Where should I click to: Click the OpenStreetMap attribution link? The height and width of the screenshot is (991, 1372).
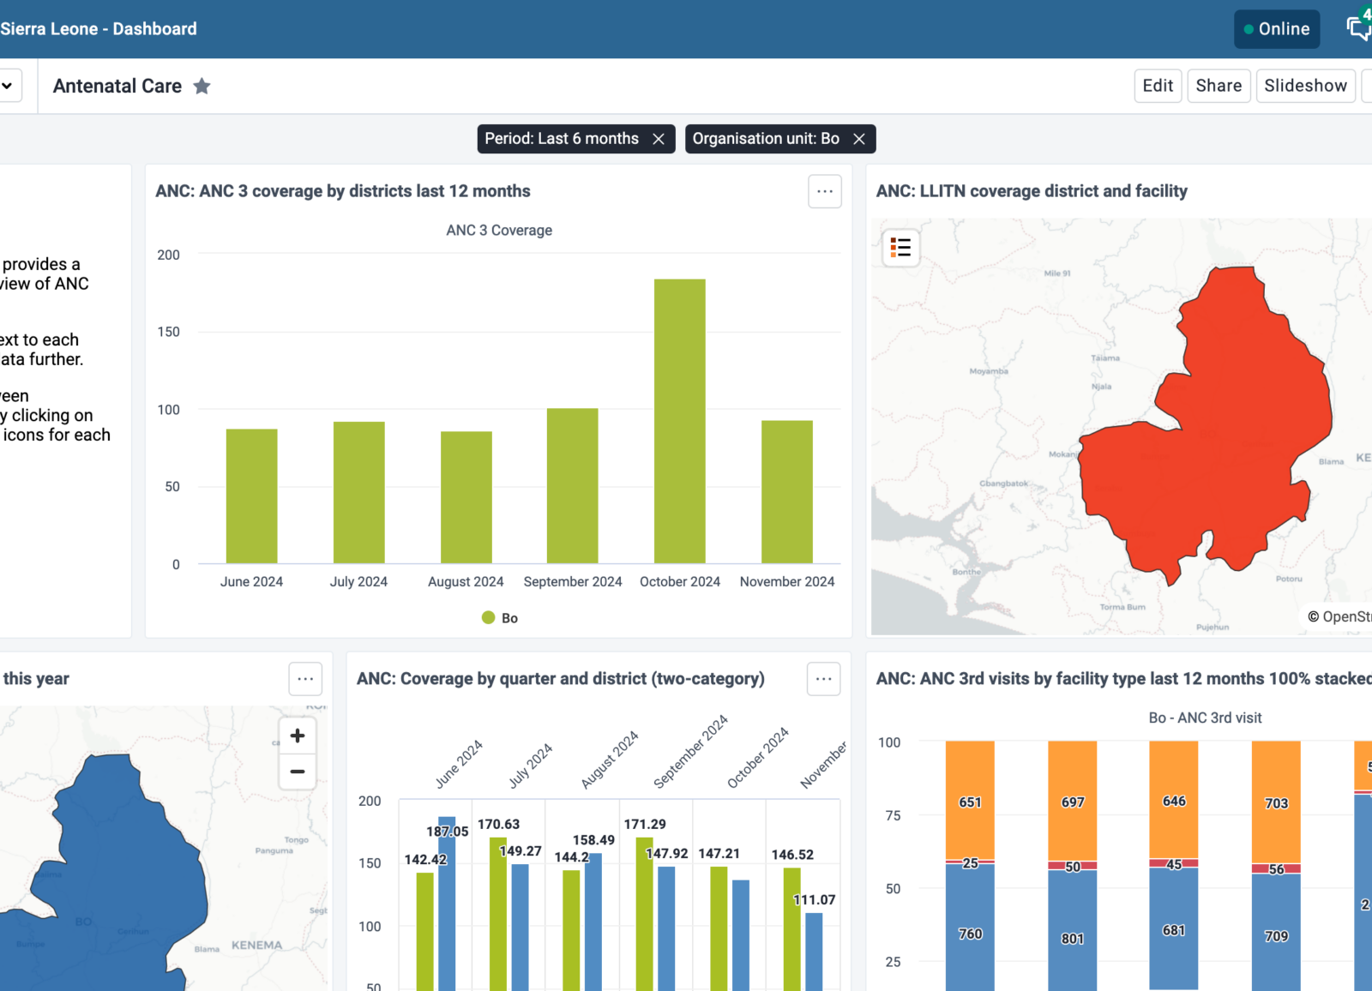pyautogui.click(x=1345, y=616)
